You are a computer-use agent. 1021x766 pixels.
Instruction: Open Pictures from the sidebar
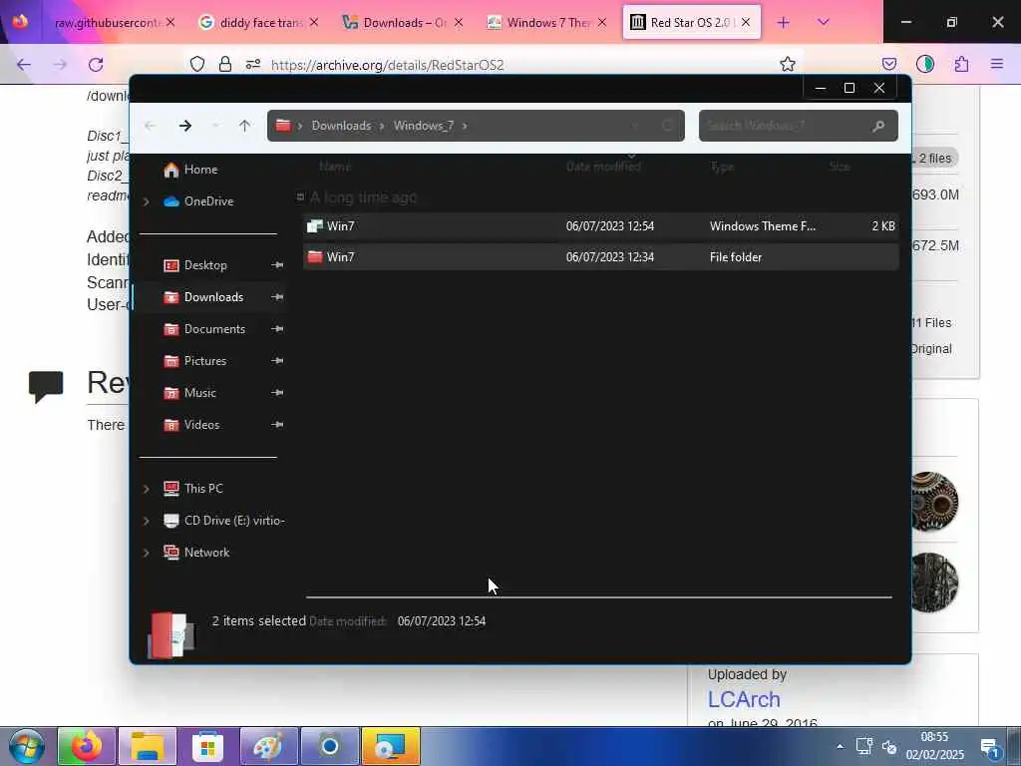(205, 361)
